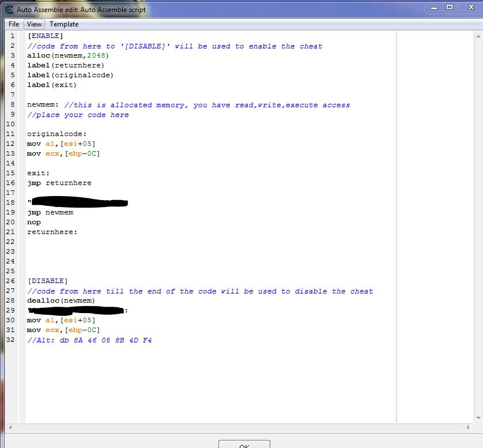Screen dimensions: 483x448
Task: Click the nop instruction line
Action: tap(33, 222)
